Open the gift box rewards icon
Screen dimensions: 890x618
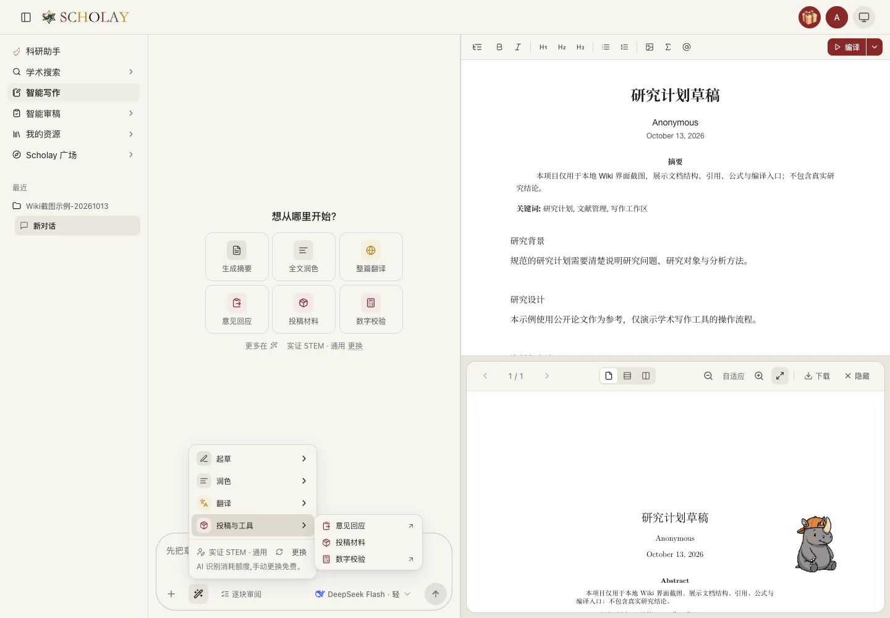pyautogui.click(x=810, y=17)
